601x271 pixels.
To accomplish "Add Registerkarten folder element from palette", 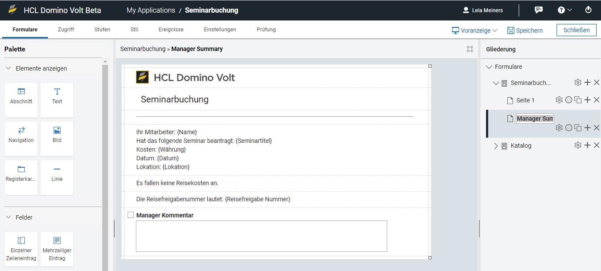I will (x=21, y=177).
